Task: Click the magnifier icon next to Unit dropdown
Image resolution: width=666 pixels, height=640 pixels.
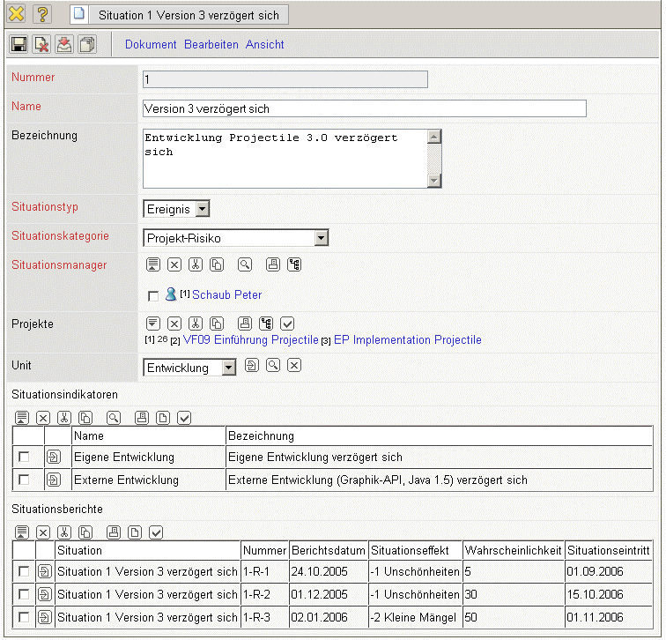Action: (273, 366)
